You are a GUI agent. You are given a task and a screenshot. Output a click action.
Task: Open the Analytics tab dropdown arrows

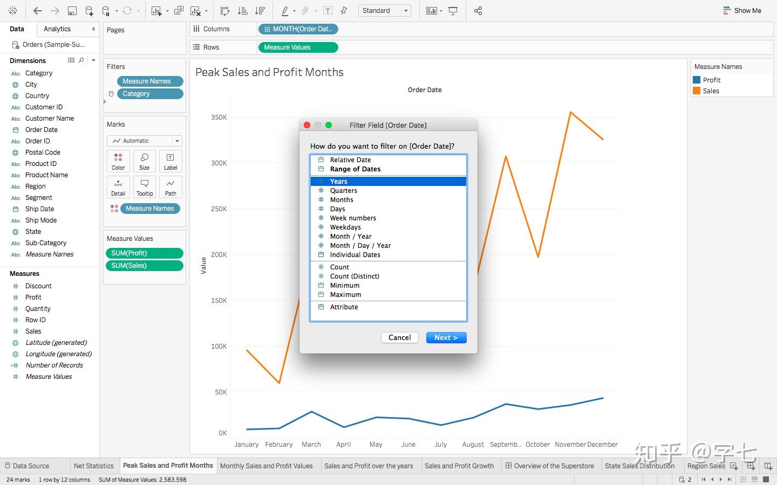coord(93,29)
